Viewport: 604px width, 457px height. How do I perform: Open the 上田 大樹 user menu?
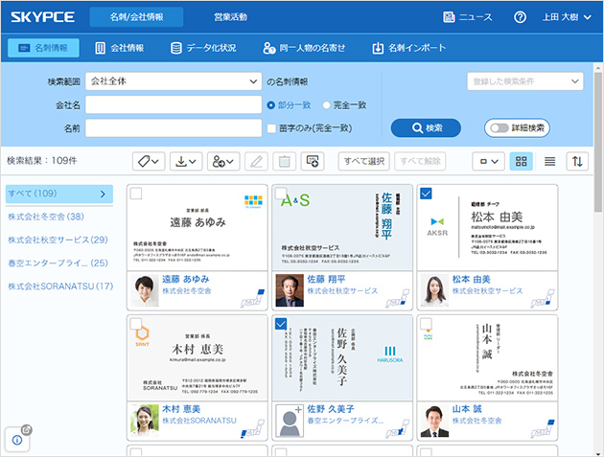point(567,17)
